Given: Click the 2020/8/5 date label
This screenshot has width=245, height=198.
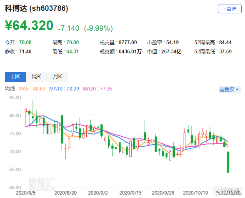Looking at the screenshot, I should tap(26, 193).
